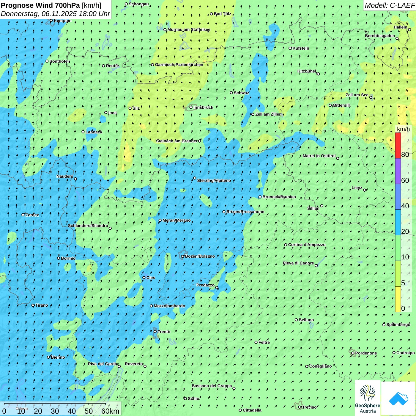
Task: Select the Lienz location marker
Action: (x=365, y=190)
